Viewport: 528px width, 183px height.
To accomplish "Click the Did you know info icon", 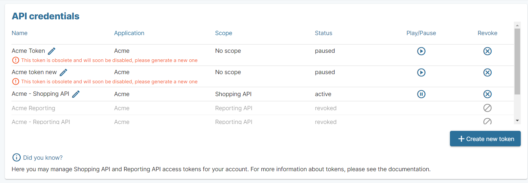I will coord(16,157).
